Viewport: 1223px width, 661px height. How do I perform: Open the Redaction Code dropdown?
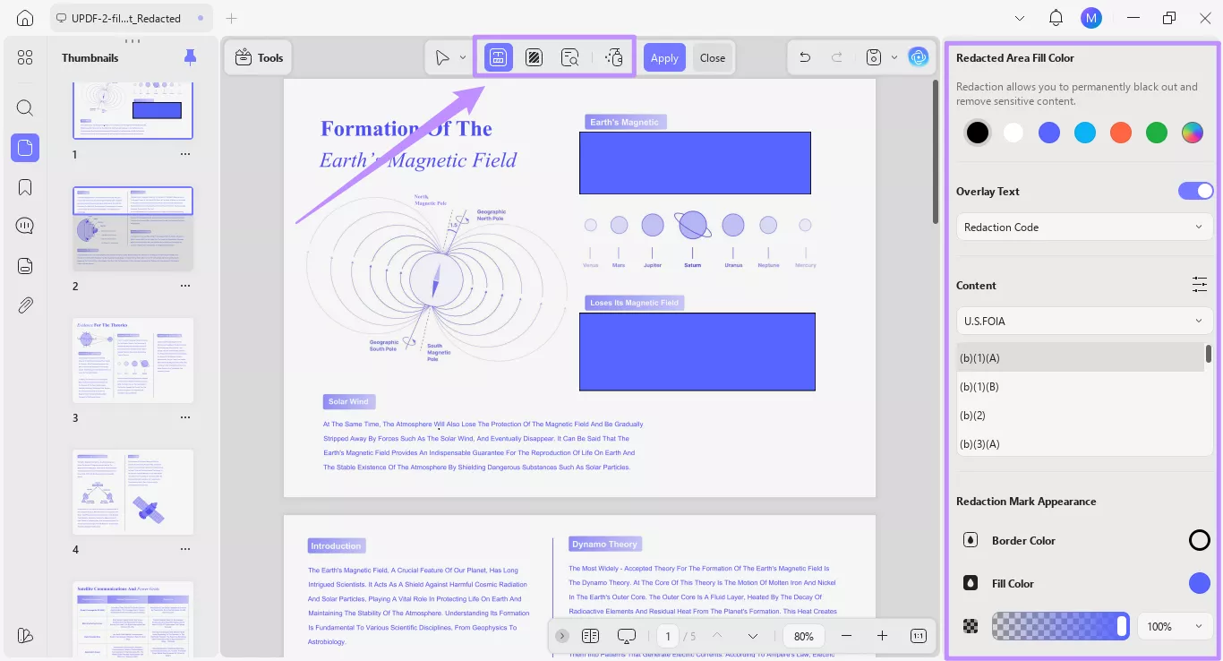pyautogui.click(x=1084, y=227)
